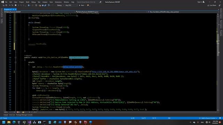Open the Error List panel tab

pyautogui.click(x=12, y=115)
